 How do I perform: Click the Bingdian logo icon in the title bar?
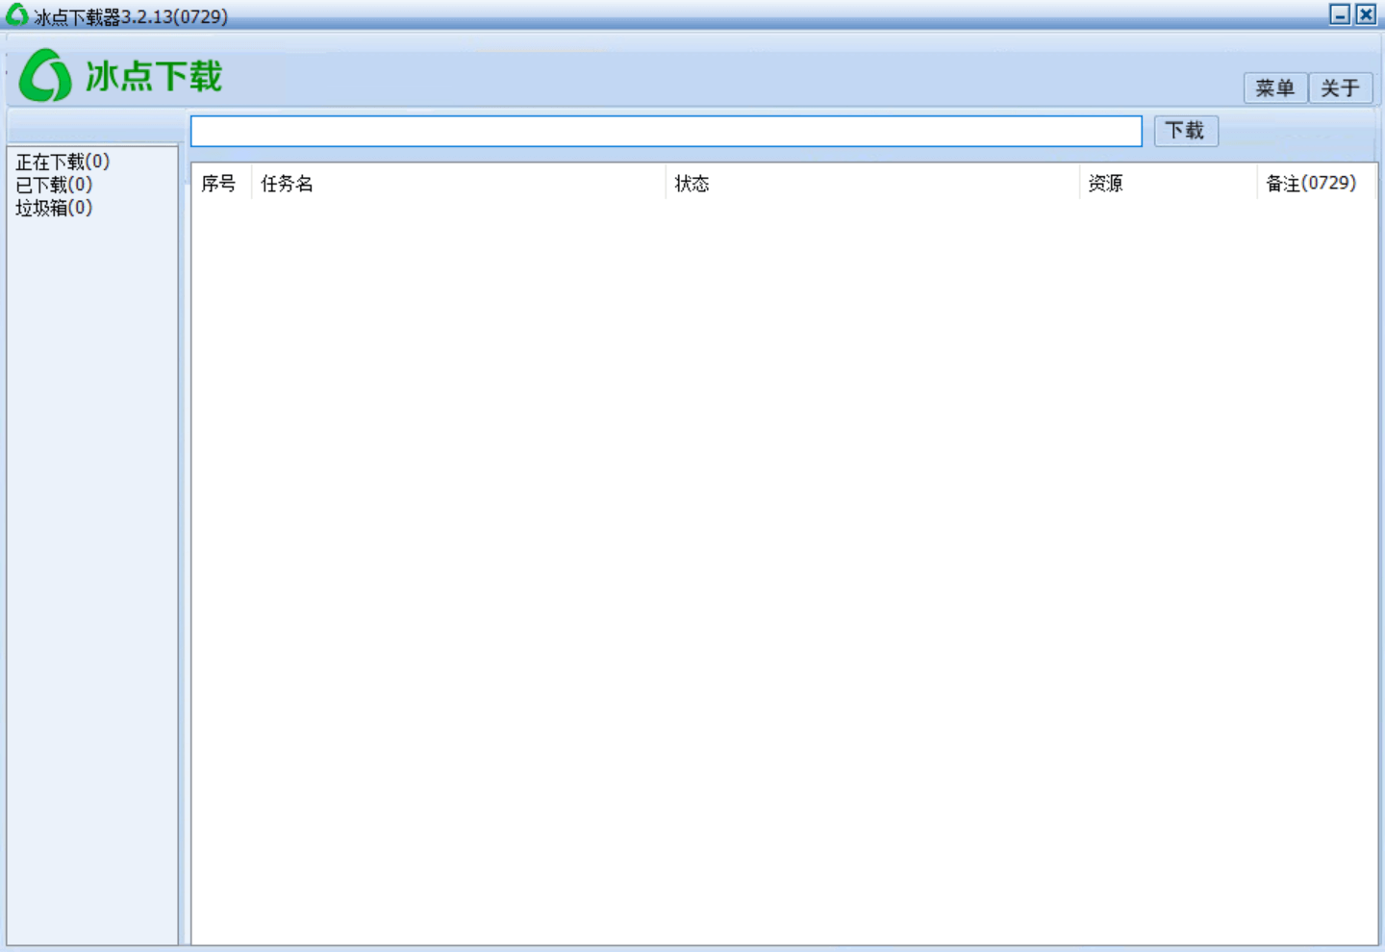click(x=14, y=14)
